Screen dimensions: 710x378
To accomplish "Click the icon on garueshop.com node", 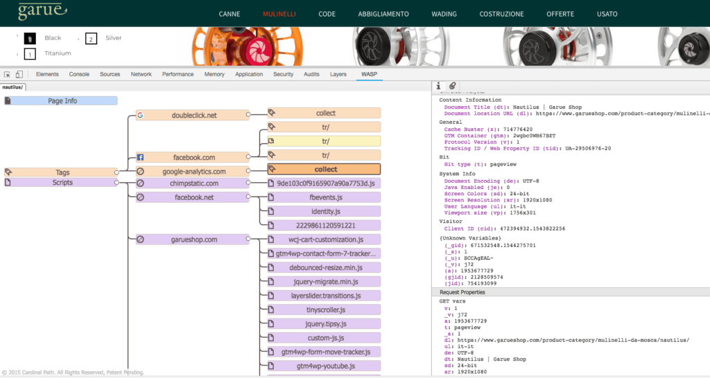I will click(140, 239).
